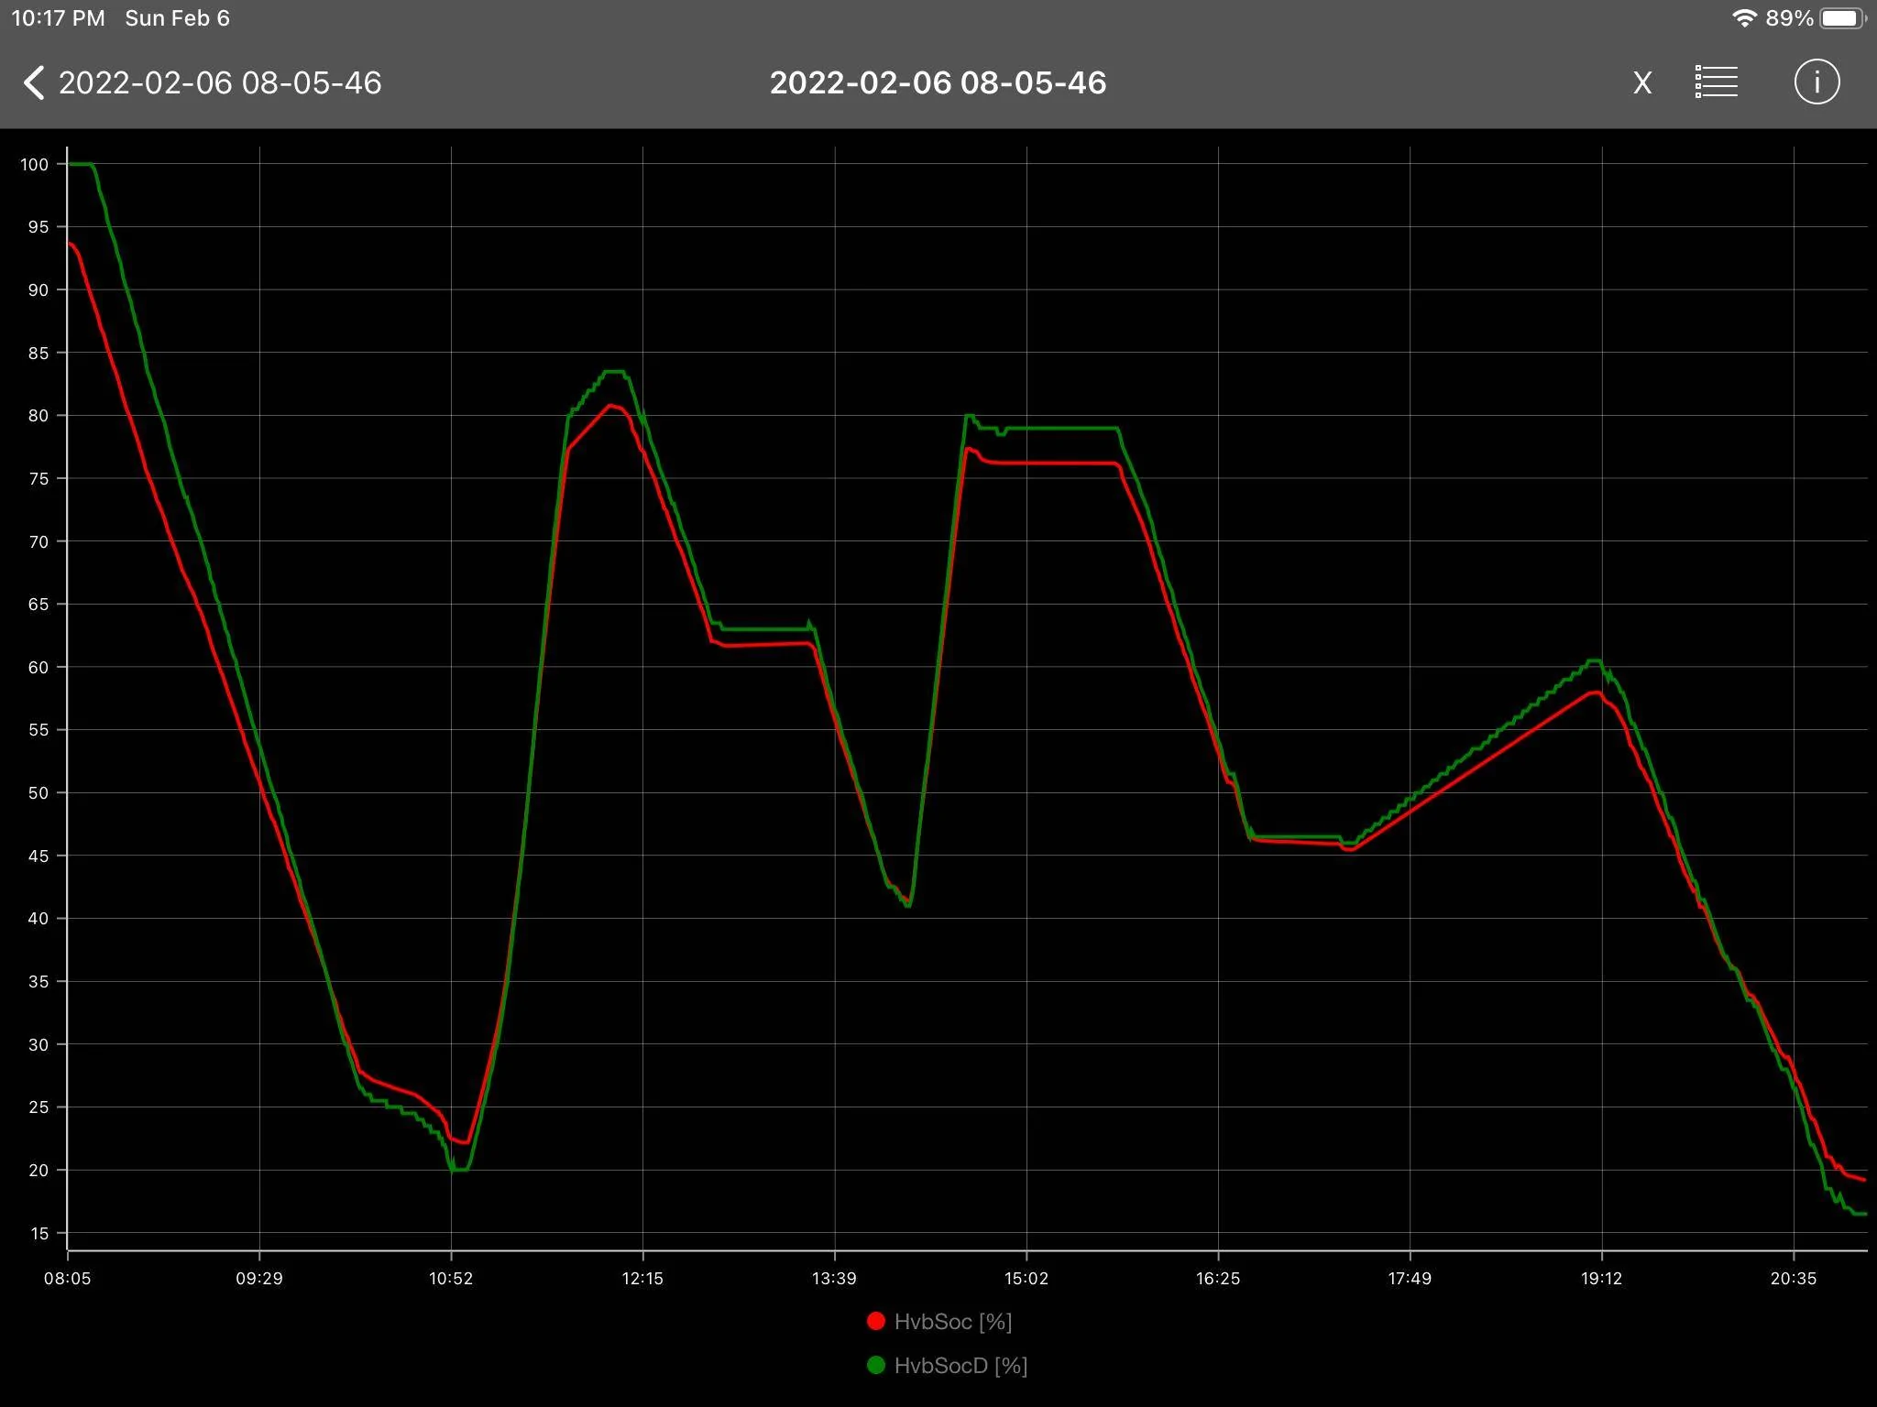Tap the 19:12 time axis label
Image resolution: width=1877 pixels, height=1407 pixels.
pos(1601,1278)
